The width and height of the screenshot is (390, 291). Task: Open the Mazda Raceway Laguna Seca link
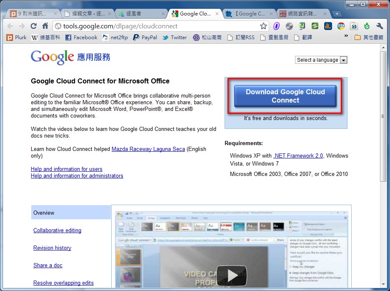tap(148, 149)
